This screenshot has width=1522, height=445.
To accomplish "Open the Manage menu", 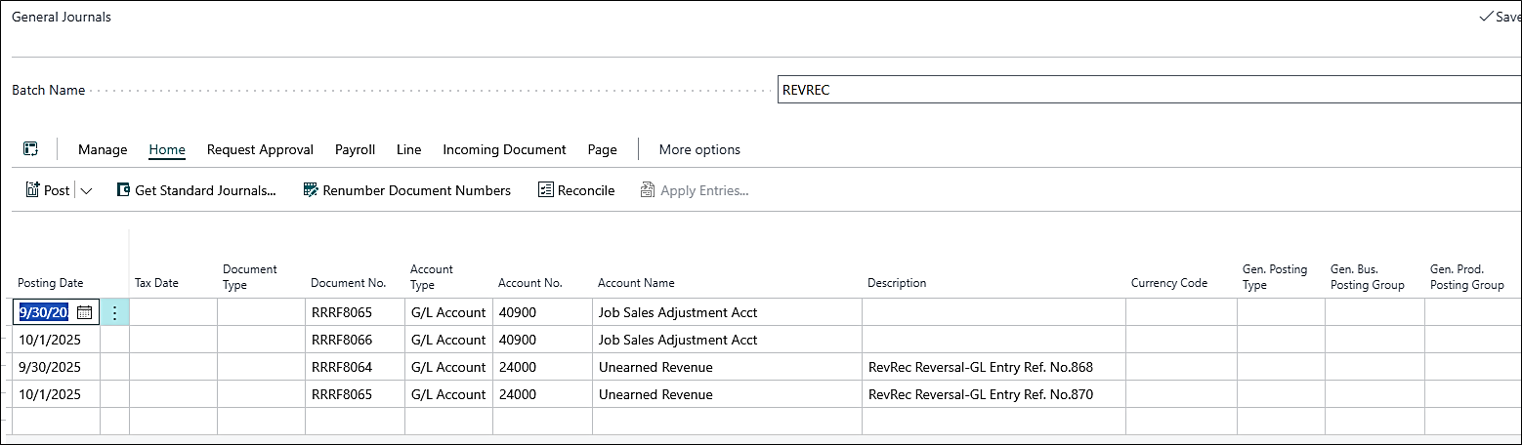I will point(103,149).
